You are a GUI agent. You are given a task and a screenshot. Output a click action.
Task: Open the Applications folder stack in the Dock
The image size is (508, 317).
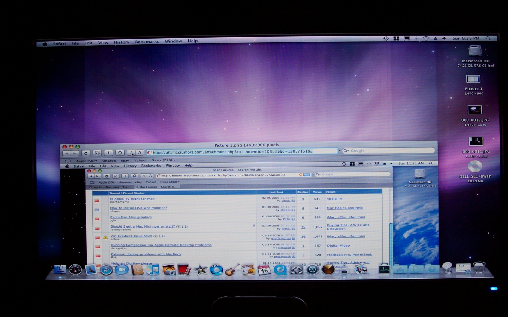coord(400,269)
